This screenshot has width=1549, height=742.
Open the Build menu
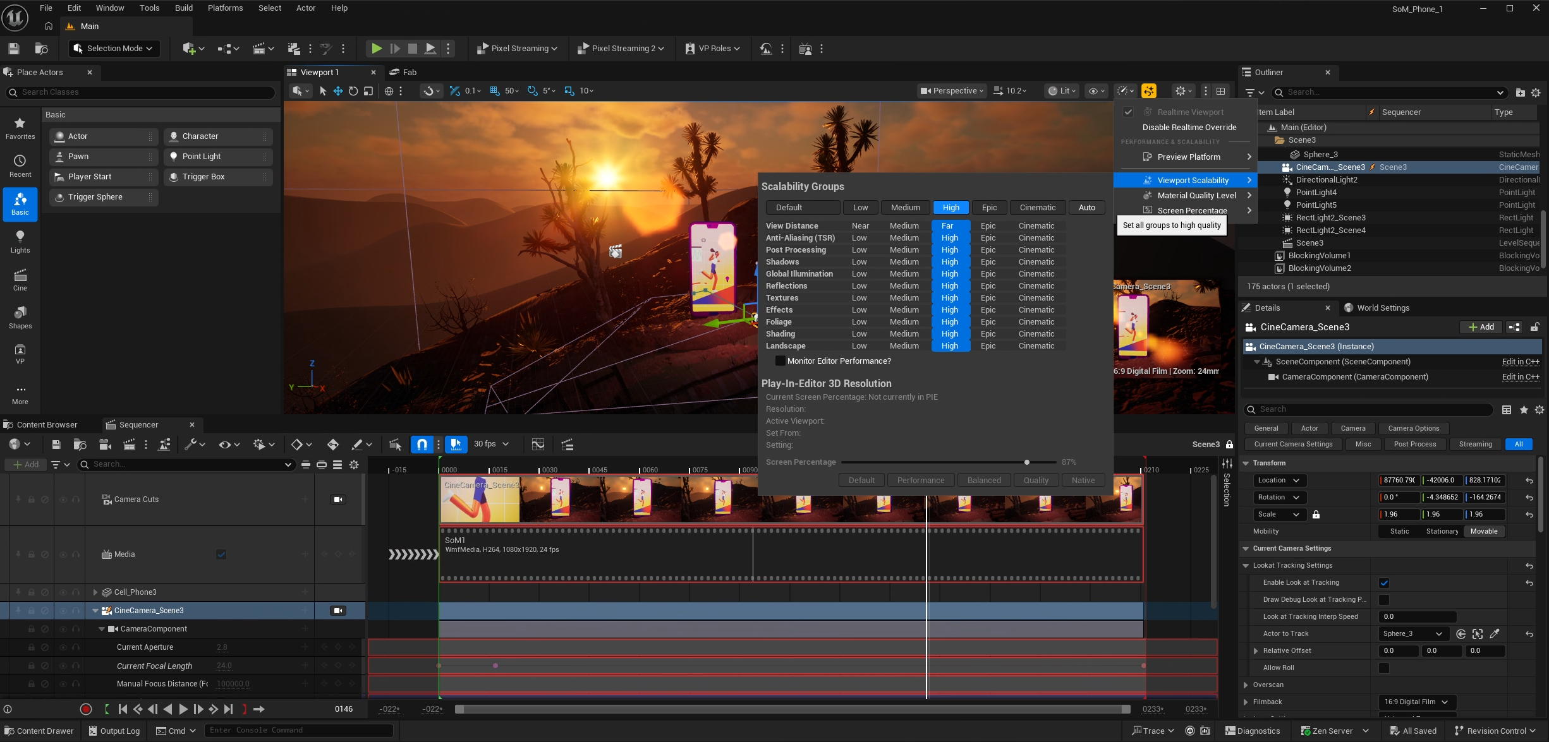point(184,8)
